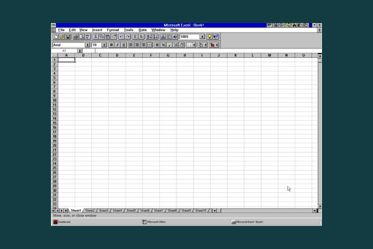Click the Sort Ascending icon

tap(149, 37)
